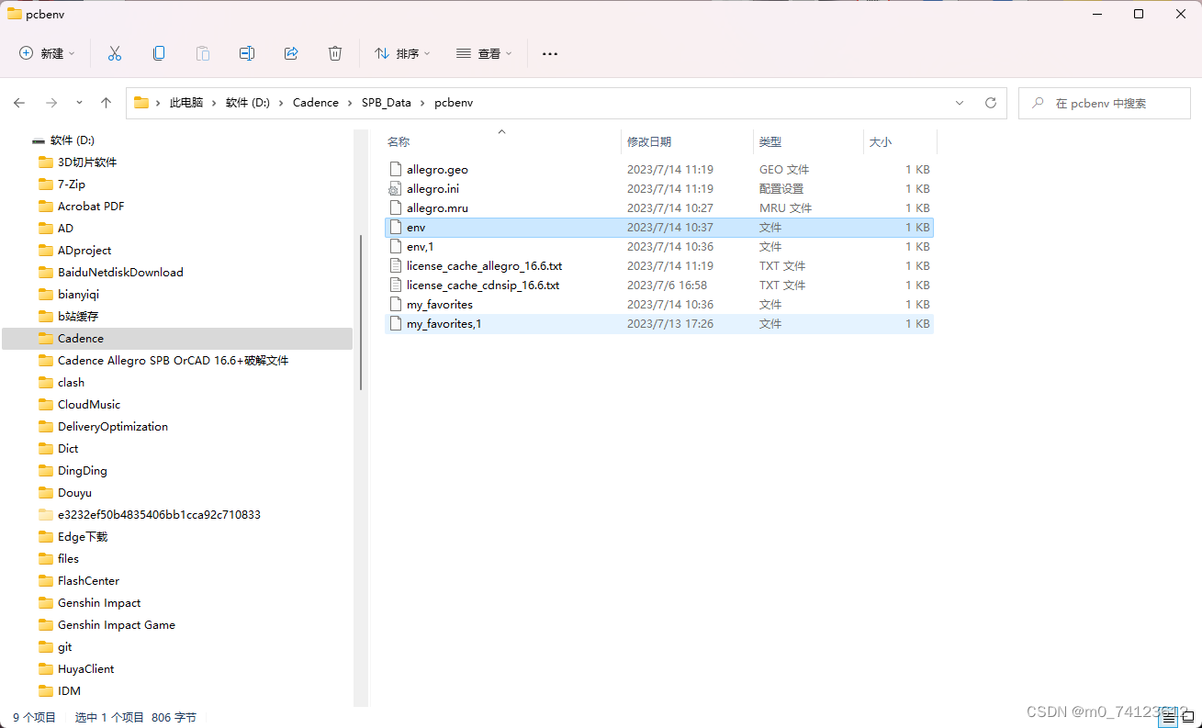Click the SPB_Data breadcrumb in address bar
This screenshot has width=1202, height=728.
[x=386, y=103]
